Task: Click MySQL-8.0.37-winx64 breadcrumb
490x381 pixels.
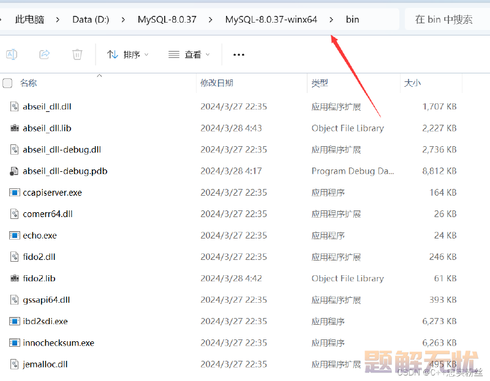Action: click(271, 20)
